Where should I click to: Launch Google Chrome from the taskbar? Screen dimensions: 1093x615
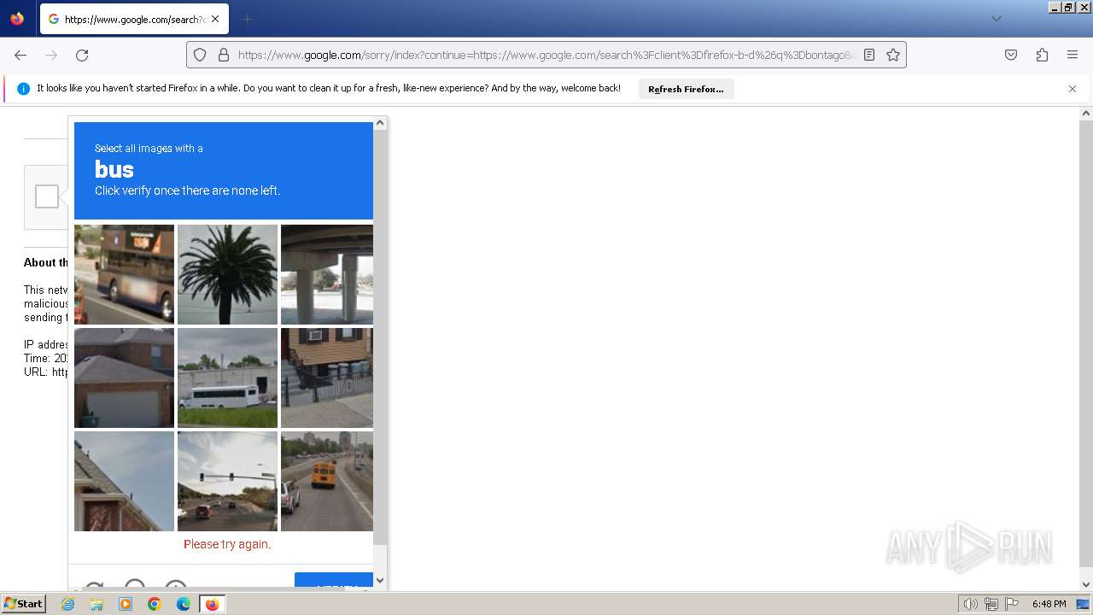(x=155, y=604)
